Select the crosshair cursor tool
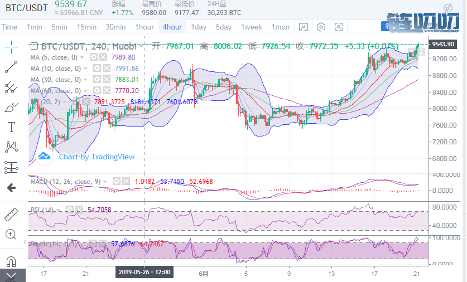Screen dimensions: 467x282 point(11,47)
